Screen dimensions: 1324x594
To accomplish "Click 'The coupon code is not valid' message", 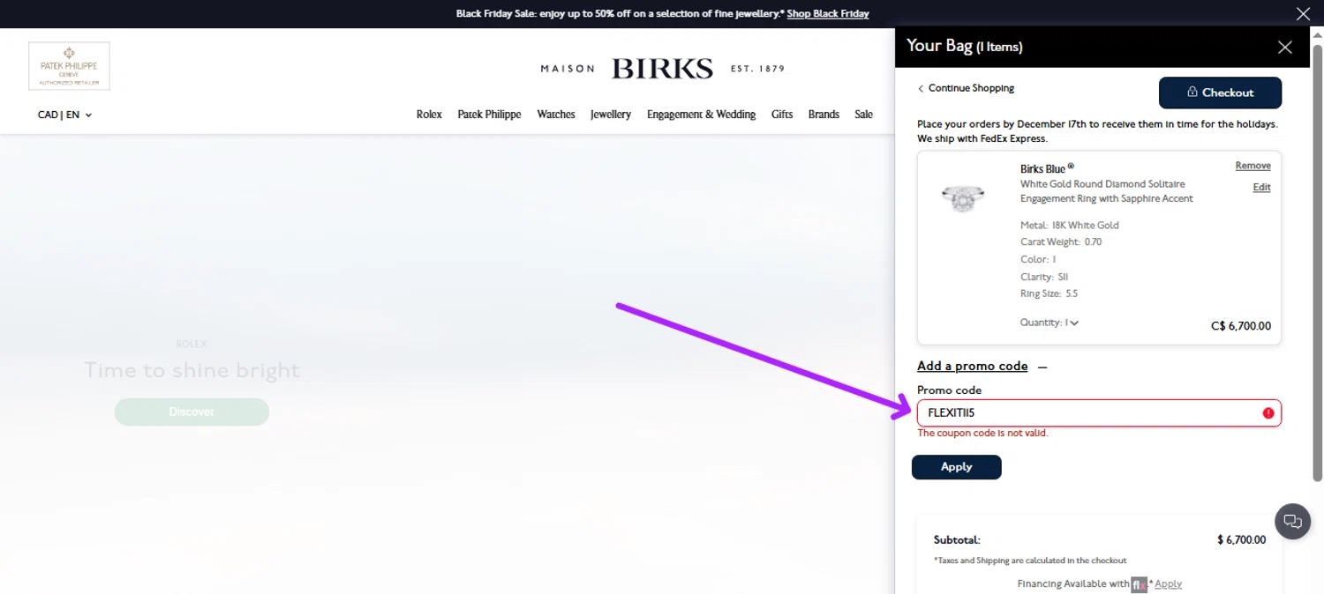I will 982,433.
